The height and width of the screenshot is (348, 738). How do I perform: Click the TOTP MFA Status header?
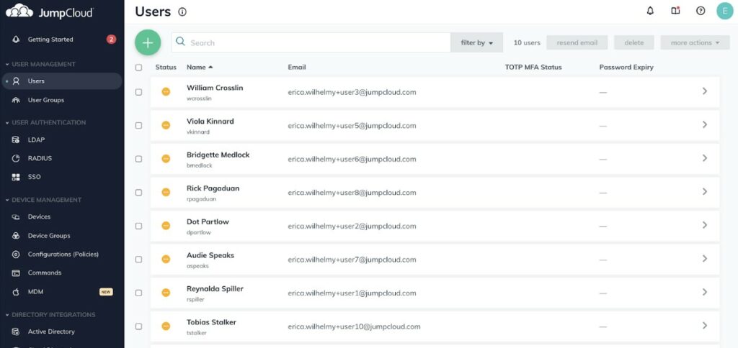(x=533, y=67)
